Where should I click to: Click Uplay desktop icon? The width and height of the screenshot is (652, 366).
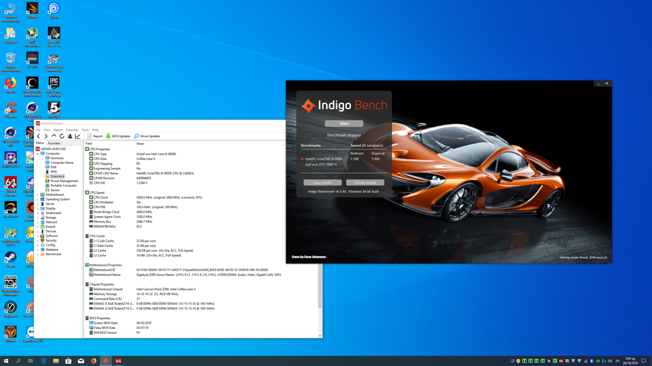(53, 10)
